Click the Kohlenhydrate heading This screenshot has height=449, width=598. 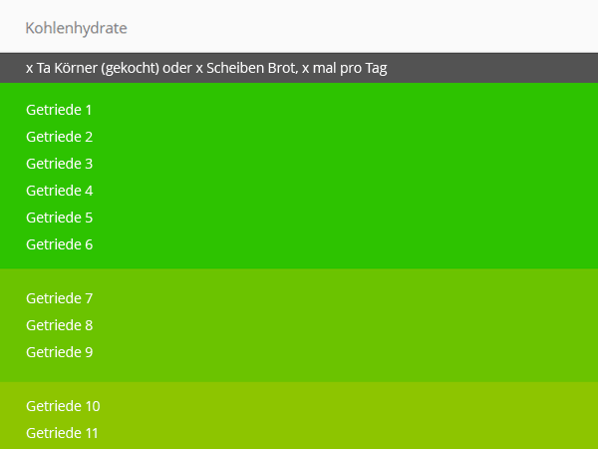pos(76,27)
